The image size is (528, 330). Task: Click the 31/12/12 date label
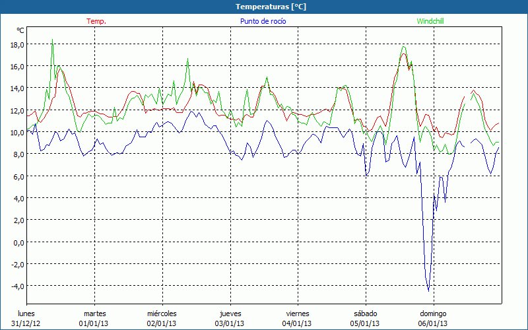[x=26, y=323]
